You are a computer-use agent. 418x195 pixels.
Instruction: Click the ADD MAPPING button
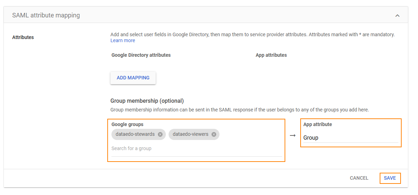click(x=133, y=78)
